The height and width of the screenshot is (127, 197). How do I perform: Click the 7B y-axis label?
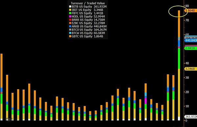(x=187, y=20)
